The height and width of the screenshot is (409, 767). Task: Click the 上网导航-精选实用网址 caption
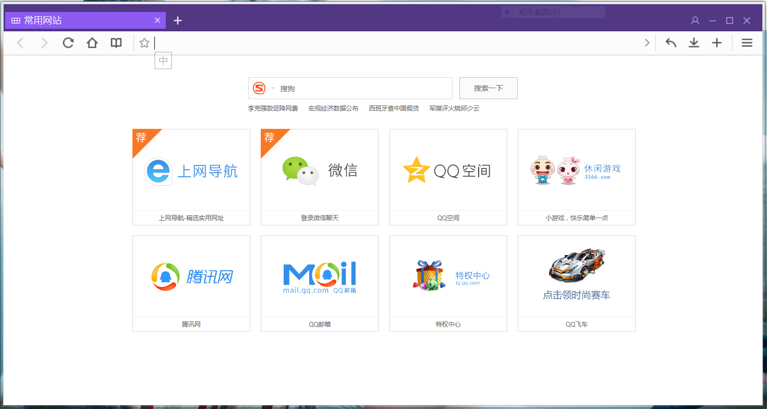(191, 218)
